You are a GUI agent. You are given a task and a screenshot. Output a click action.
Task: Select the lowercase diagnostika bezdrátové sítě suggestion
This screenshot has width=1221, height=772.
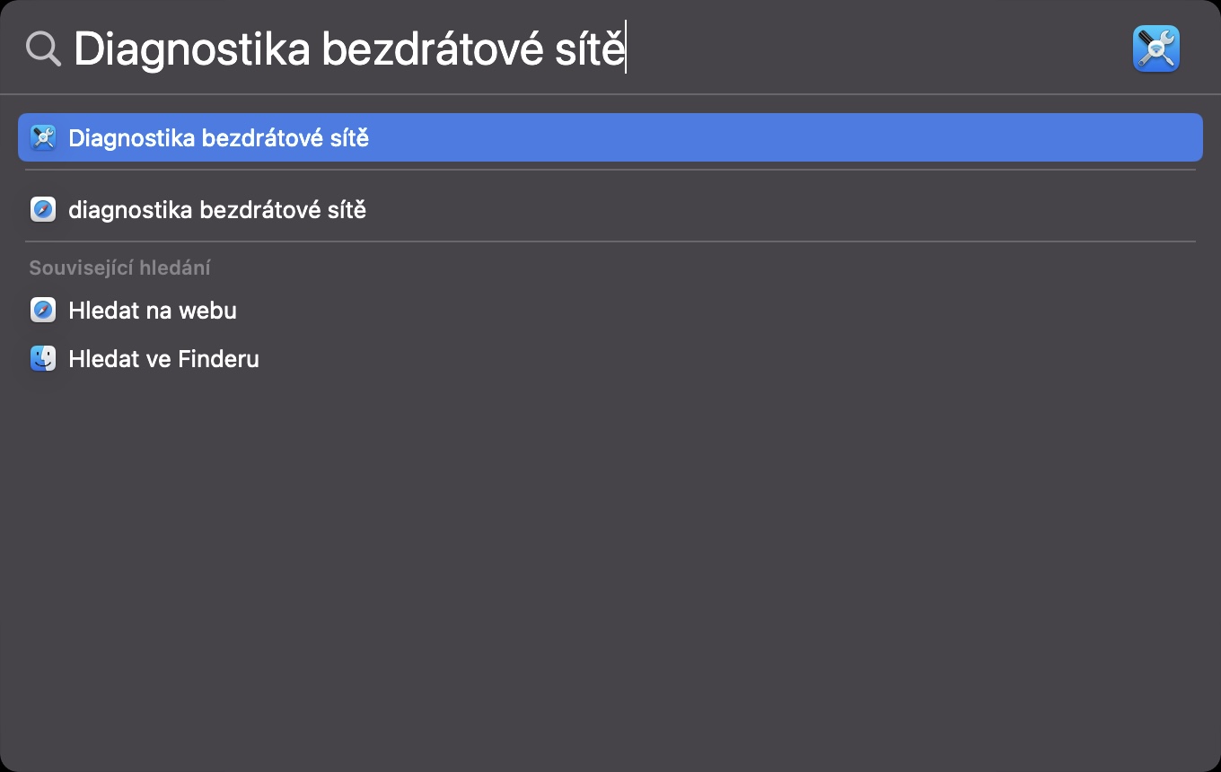pyautogui.click(x=217, y=209)
